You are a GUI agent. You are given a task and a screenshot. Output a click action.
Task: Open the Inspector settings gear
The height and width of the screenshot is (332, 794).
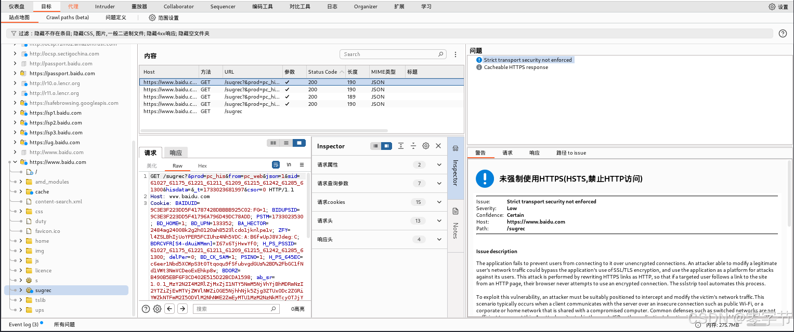(426, 146)
